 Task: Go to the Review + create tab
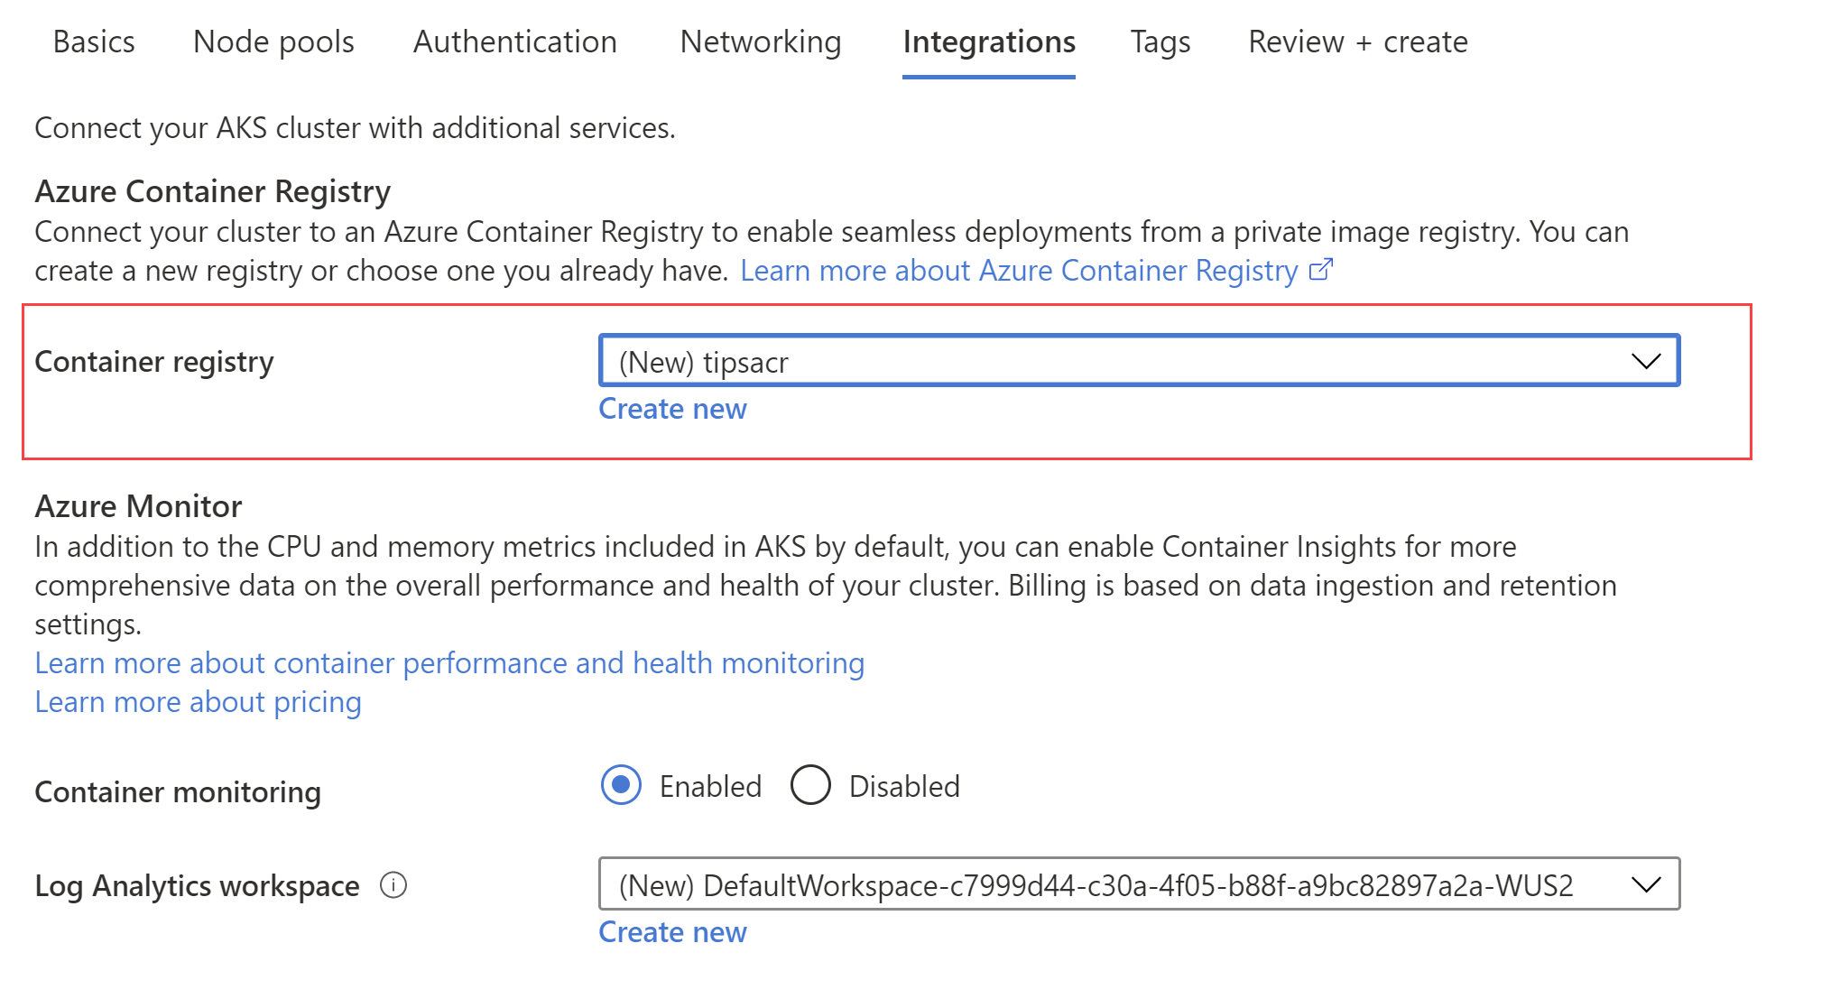coord(1358,42)
